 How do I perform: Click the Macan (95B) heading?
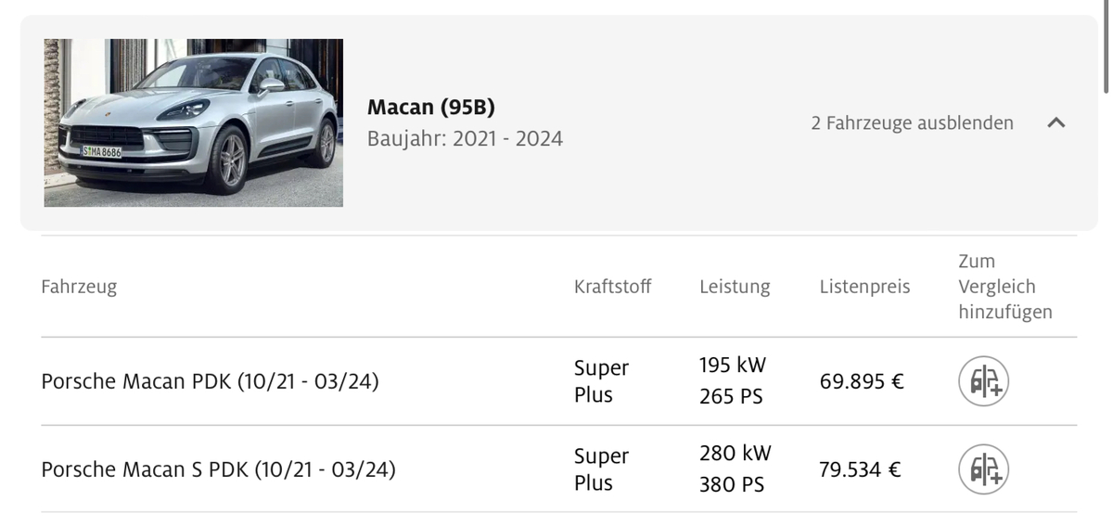[430, 107]
